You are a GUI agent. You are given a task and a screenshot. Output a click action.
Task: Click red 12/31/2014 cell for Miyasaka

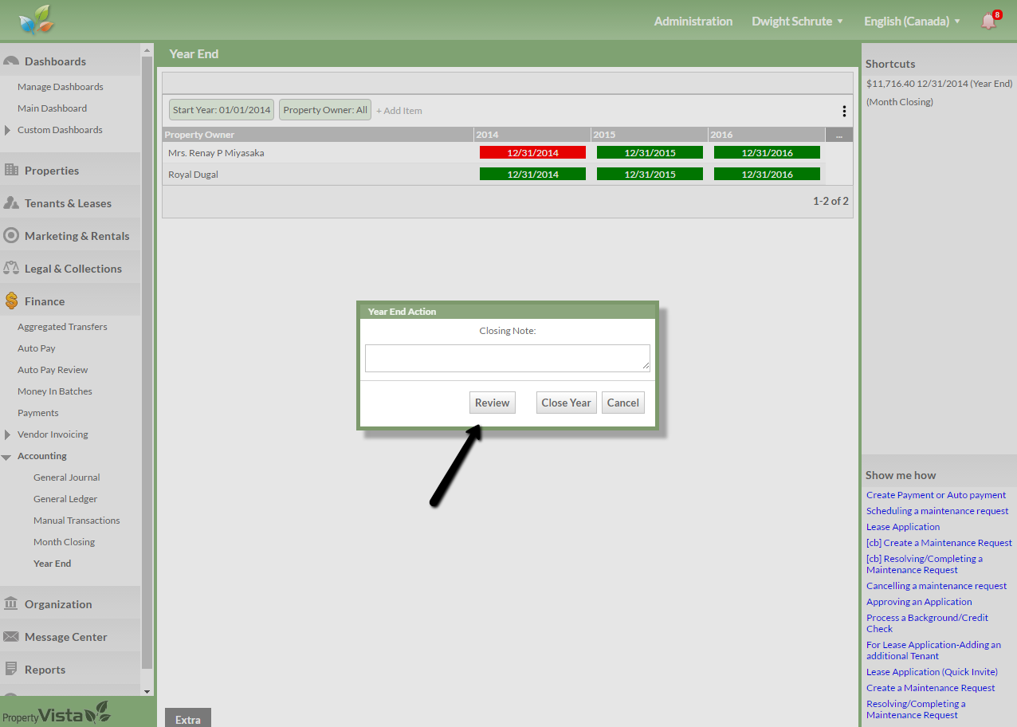tap(532, 152)
